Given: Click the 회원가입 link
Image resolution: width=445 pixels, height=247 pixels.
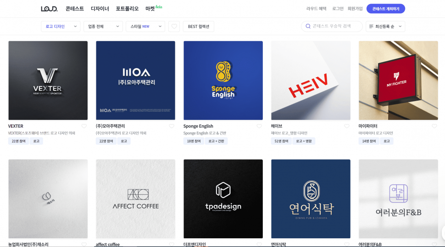Looking at the screenshot, I should [355, 9].
